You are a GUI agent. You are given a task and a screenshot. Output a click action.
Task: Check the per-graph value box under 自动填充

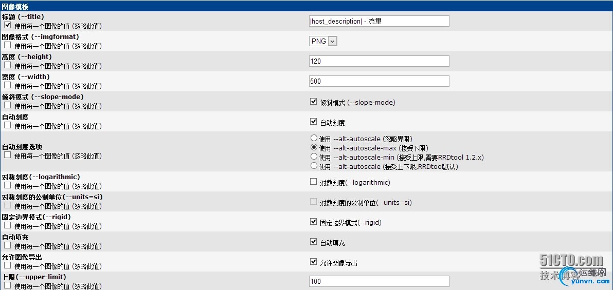7,245
